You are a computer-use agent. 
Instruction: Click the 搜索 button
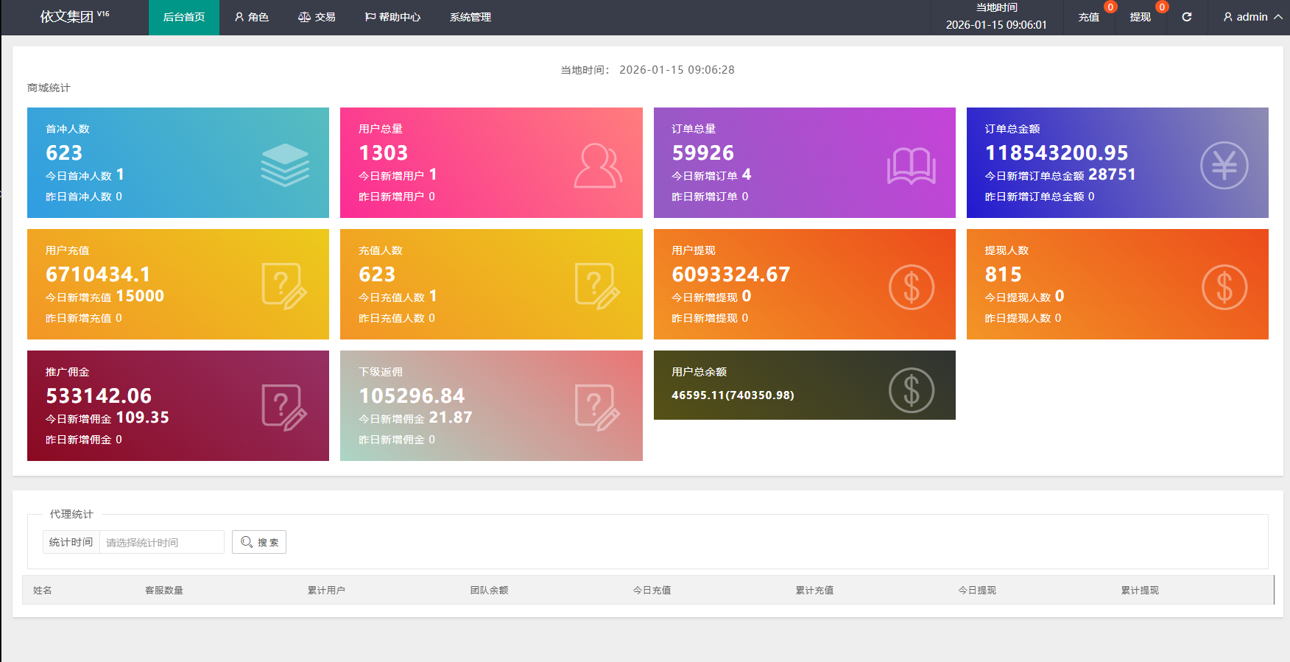coord(259,542)
